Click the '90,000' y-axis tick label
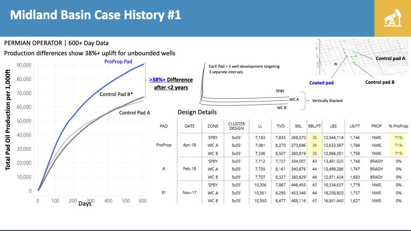Viewport: 411px width, 231px height. (x=24, y=65)
